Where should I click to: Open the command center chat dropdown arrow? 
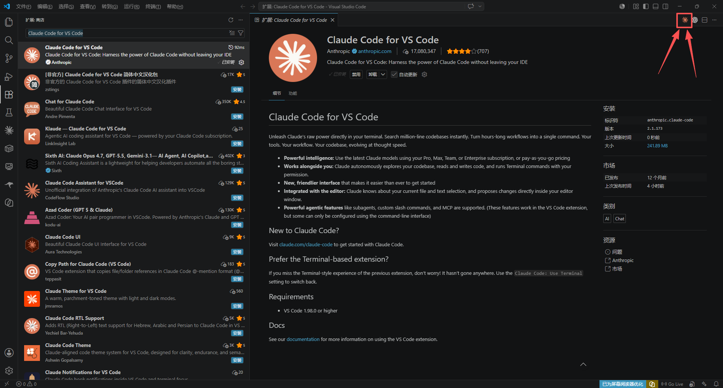(x=480, y=6)
